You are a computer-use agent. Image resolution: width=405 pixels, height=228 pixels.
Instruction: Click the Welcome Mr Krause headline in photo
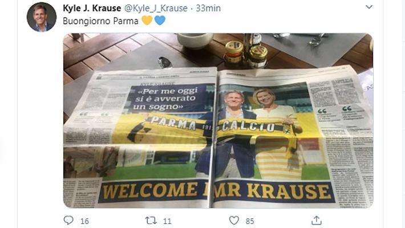click(x=216, y=192)
